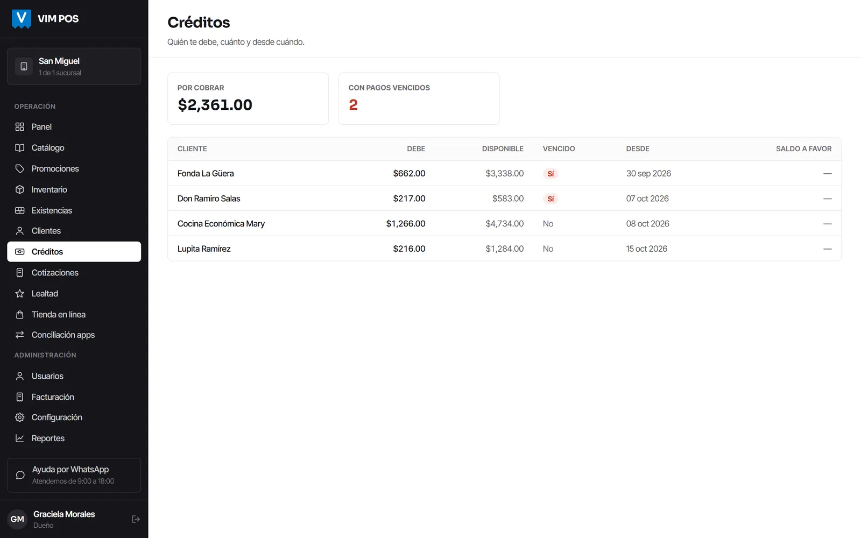Click the POR COBRAR $2,361.00 card

[x=248, y=98]
